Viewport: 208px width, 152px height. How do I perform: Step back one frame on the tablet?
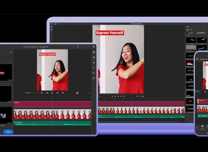pyautogui.click(x=47, y=93)
